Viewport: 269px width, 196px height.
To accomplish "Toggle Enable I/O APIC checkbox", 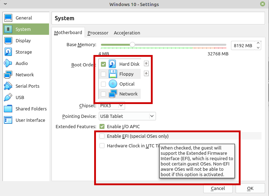I will 102,126.
